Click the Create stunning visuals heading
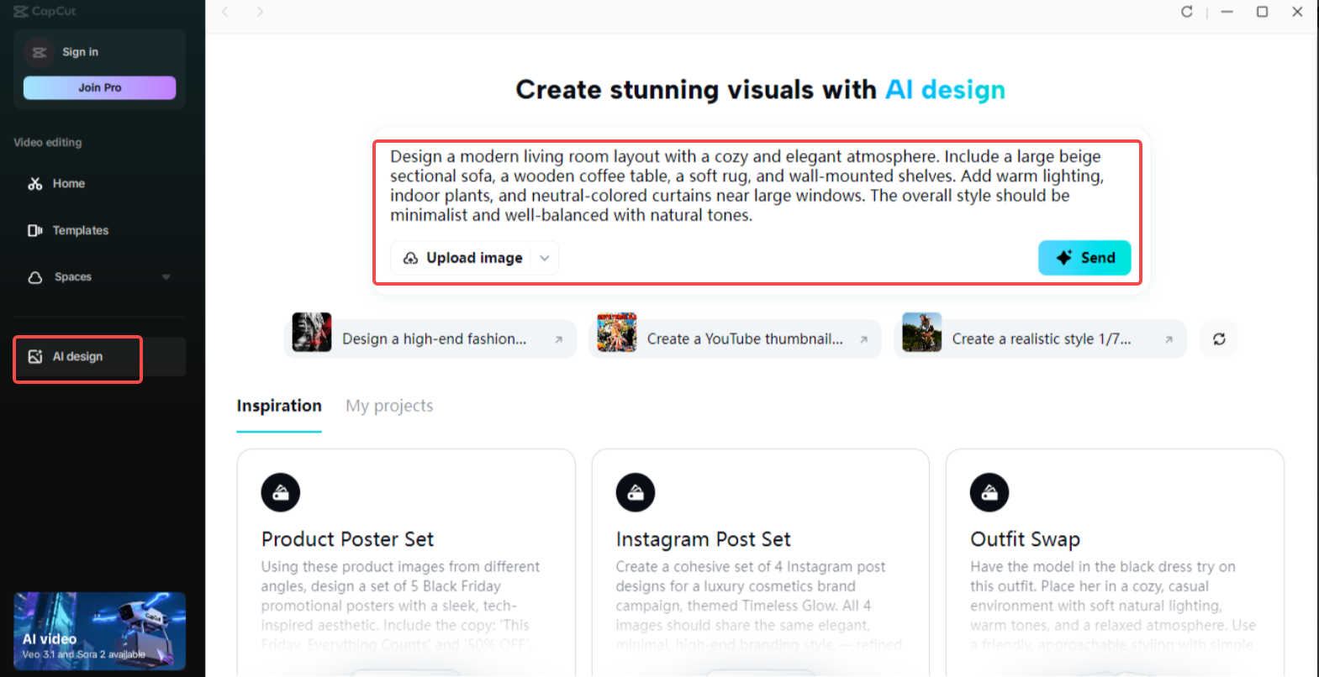Viewport: 1319px width, 677px height. coord(760,90)
